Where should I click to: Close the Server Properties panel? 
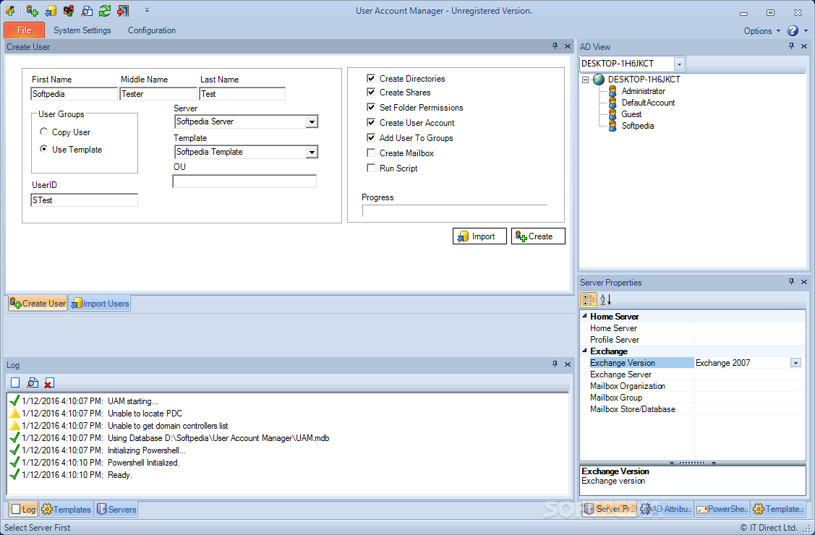coord(804,281)
